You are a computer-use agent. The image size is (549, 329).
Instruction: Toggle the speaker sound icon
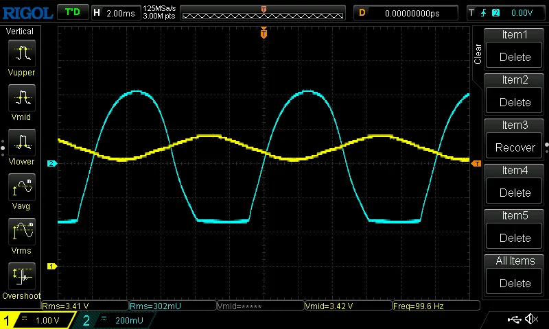click(531, 319)
